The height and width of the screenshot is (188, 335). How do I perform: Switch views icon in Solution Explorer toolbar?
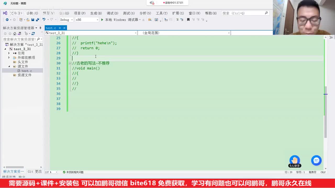pos(19,33)
